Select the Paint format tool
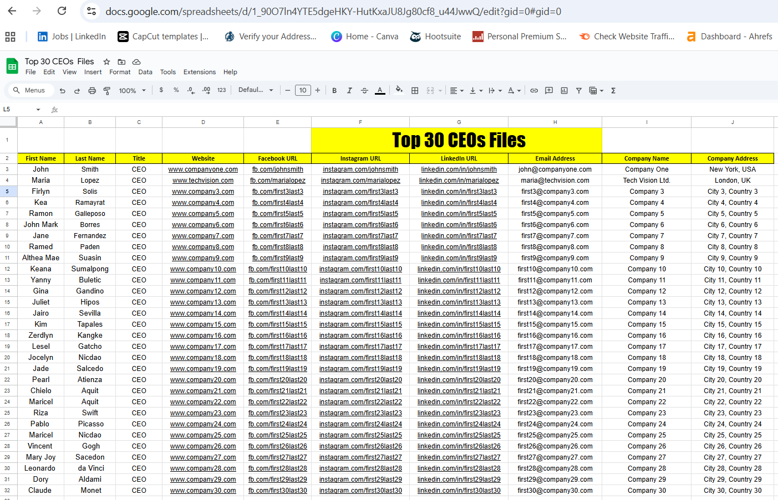Image resolution: width=778 pixels, height=500 pixels. coord(107,90)
